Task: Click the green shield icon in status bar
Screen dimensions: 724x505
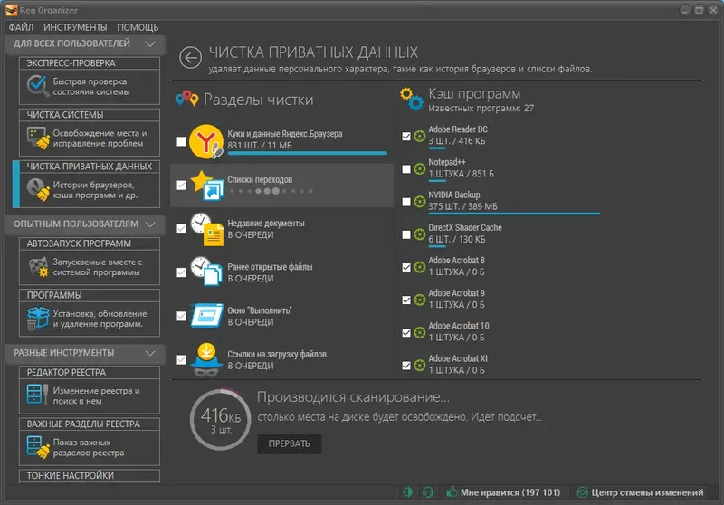Action: (x=408, y=492)
